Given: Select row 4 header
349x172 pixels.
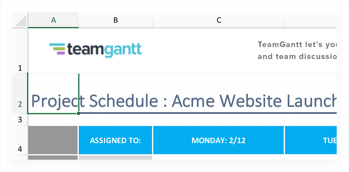Looking at the screenshot, I should (20, 140).
